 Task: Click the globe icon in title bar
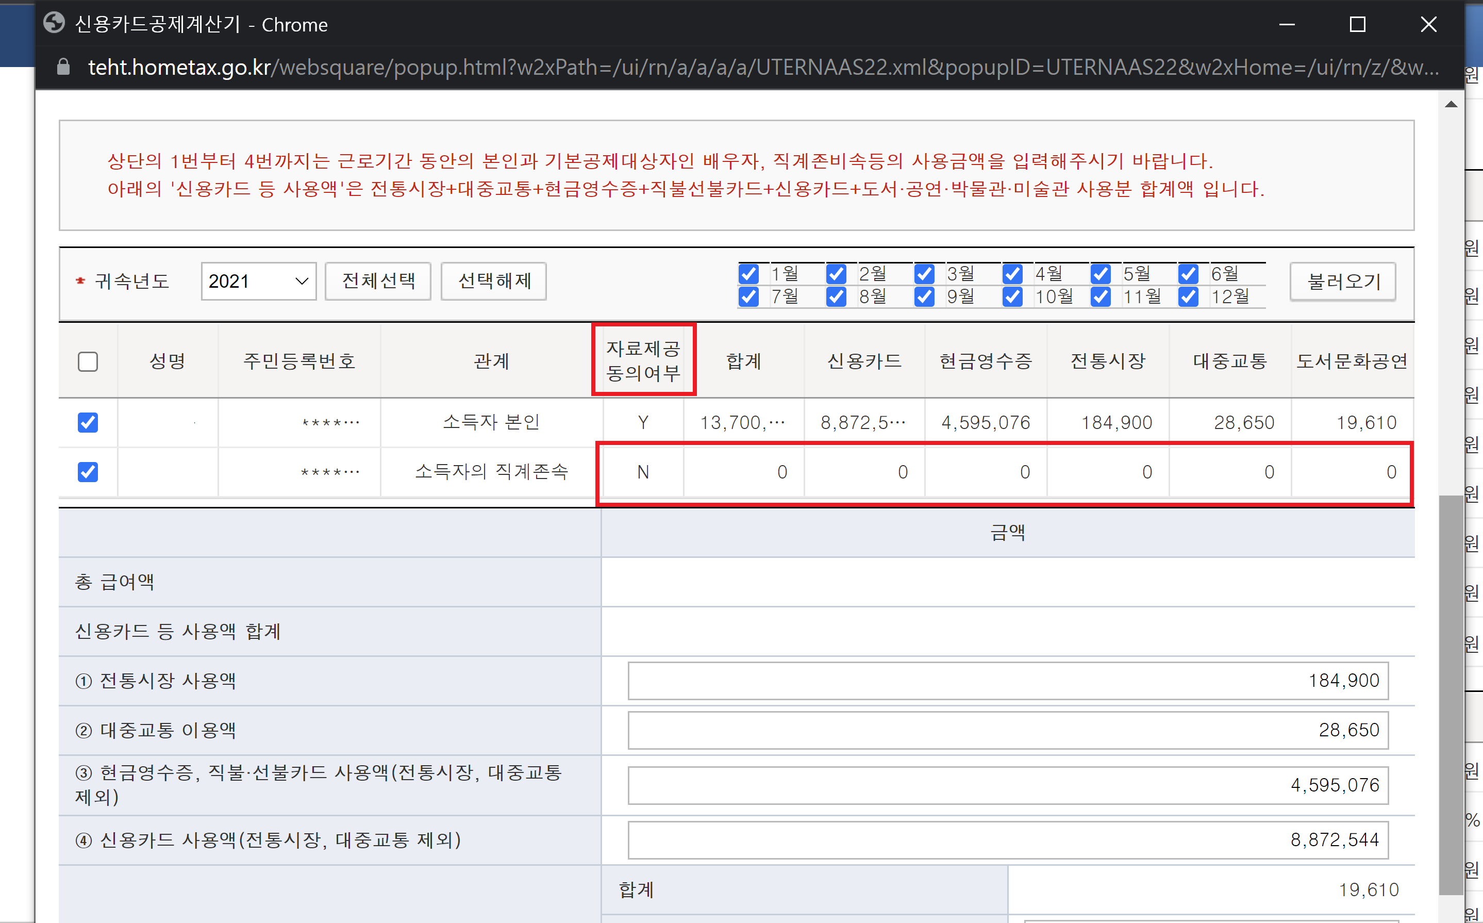click(x=54, y=24)
